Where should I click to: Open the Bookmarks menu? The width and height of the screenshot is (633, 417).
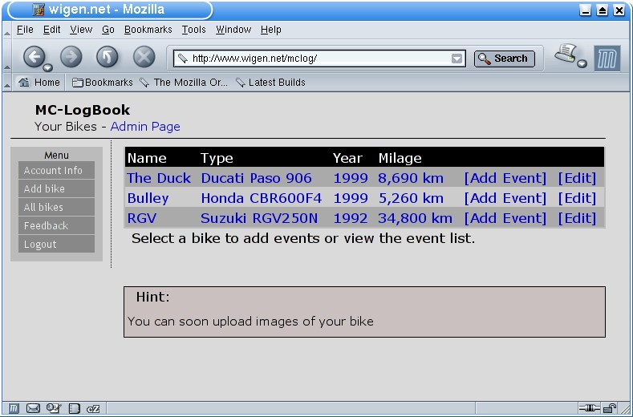(x=148, y=30)
